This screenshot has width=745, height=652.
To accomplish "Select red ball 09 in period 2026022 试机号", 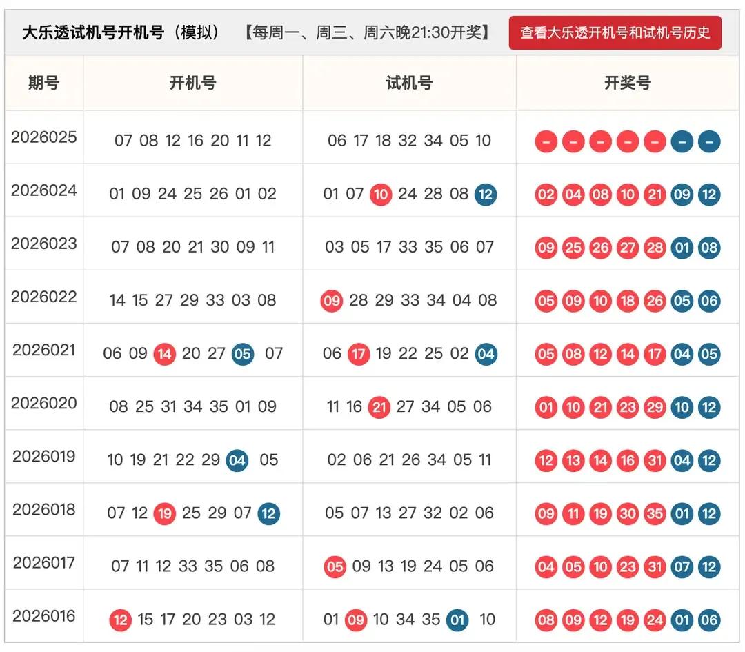I will click(332, 301).
